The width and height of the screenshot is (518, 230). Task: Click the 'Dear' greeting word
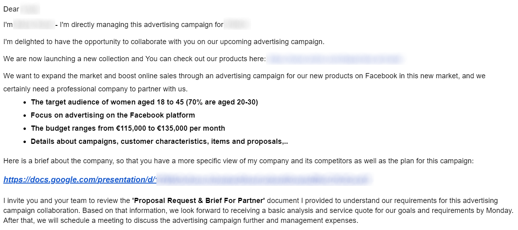coord(11,9)
